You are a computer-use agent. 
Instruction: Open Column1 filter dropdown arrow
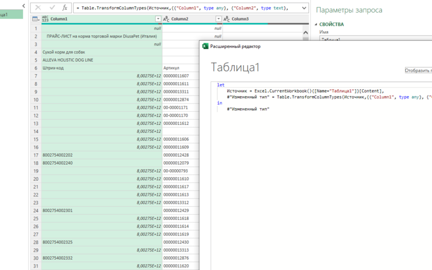tap(158, 19)
